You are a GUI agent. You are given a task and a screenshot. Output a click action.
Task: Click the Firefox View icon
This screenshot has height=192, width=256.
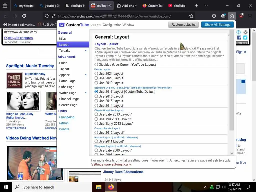tap(5, 6)
